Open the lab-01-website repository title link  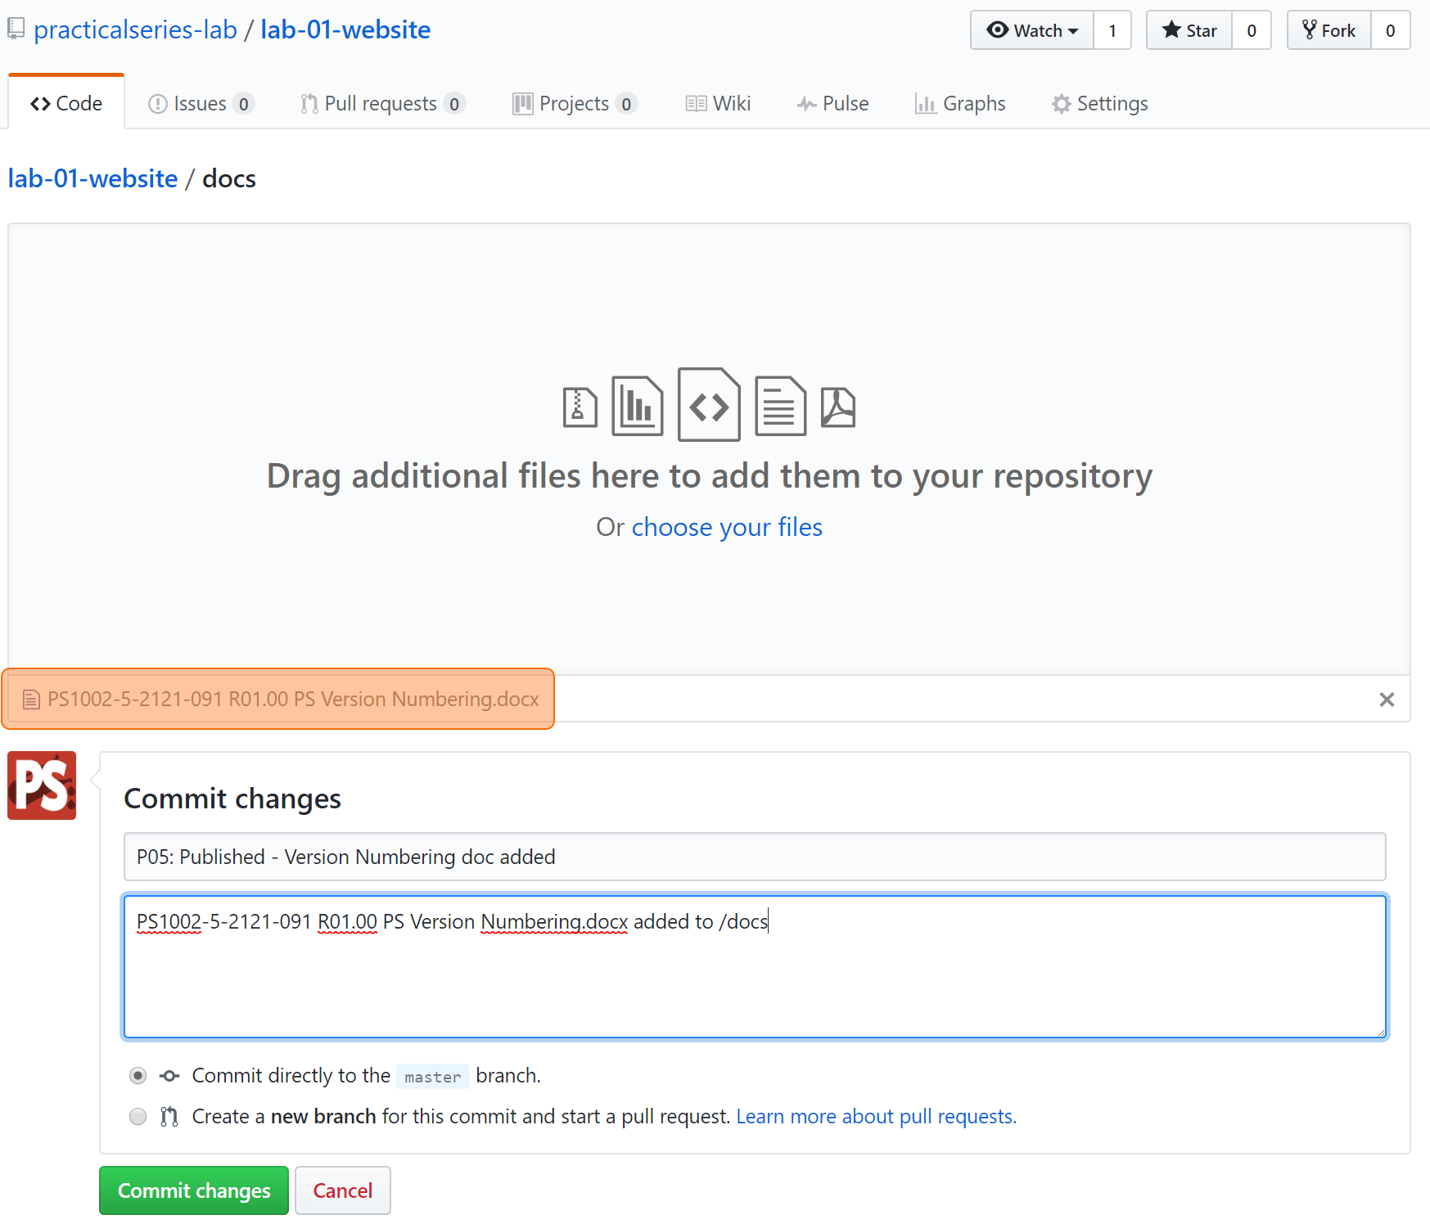click(x=345, y=29)
